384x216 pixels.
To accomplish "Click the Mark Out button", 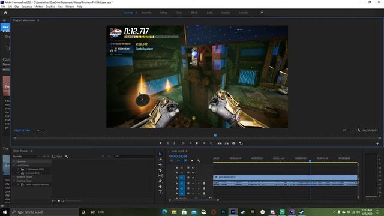I will point(175,143).
